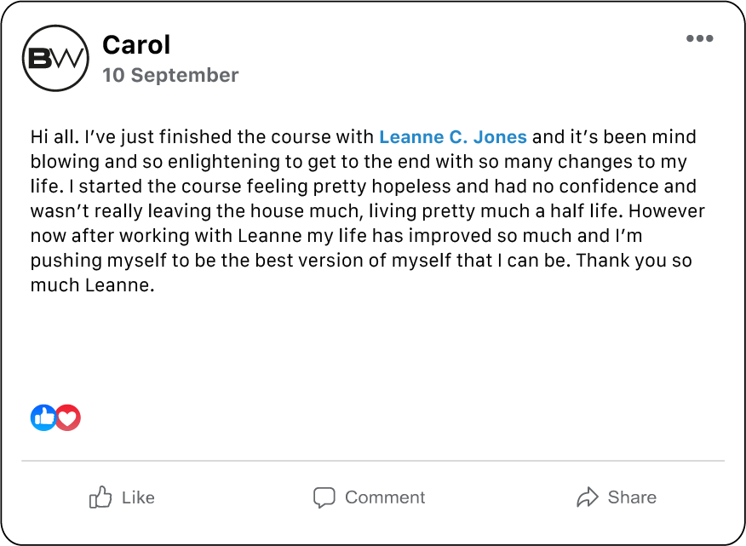Screen dimensions: 746x546
Task: Click "Thank you so much Leanne" text
Action: pyautogui.click(x=647, y=261)
